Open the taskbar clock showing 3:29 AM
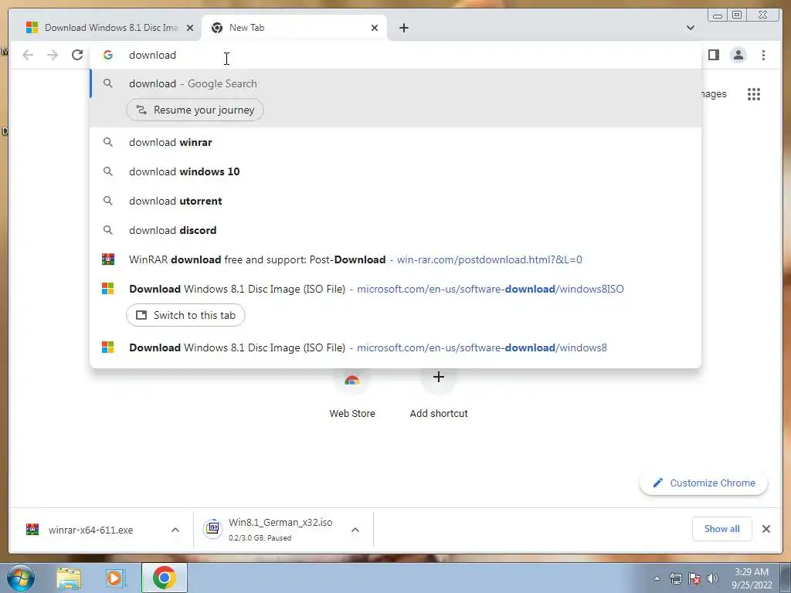The height and width of the screenshot is (593, 791). [752, 578]
